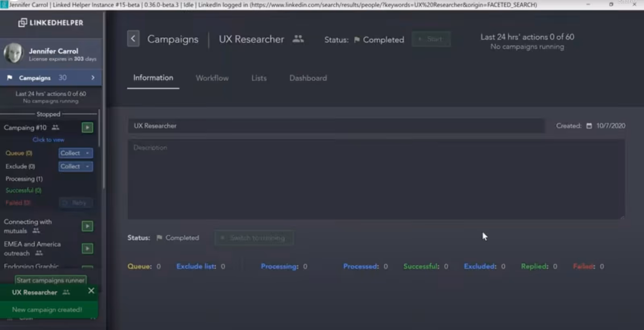Click the Replied counter
The width and height of the screenshot is (644, 330).
[x=539, y=266]
